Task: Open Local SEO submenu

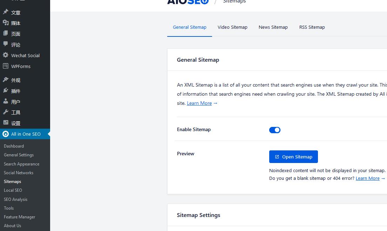Action: click(x=13, y=190)
